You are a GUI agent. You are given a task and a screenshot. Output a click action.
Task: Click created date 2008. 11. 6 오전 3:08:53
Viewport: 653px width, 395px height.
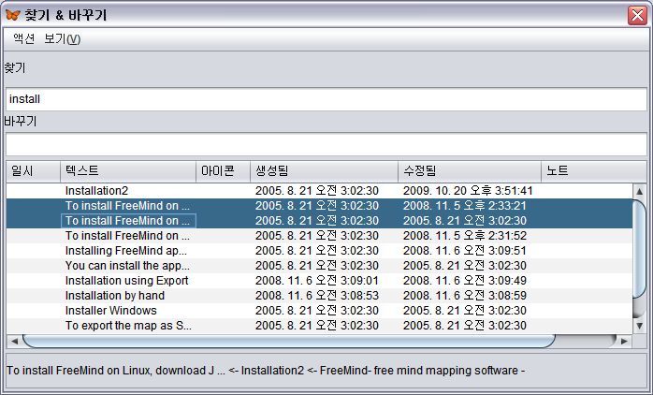coord(317,296)
